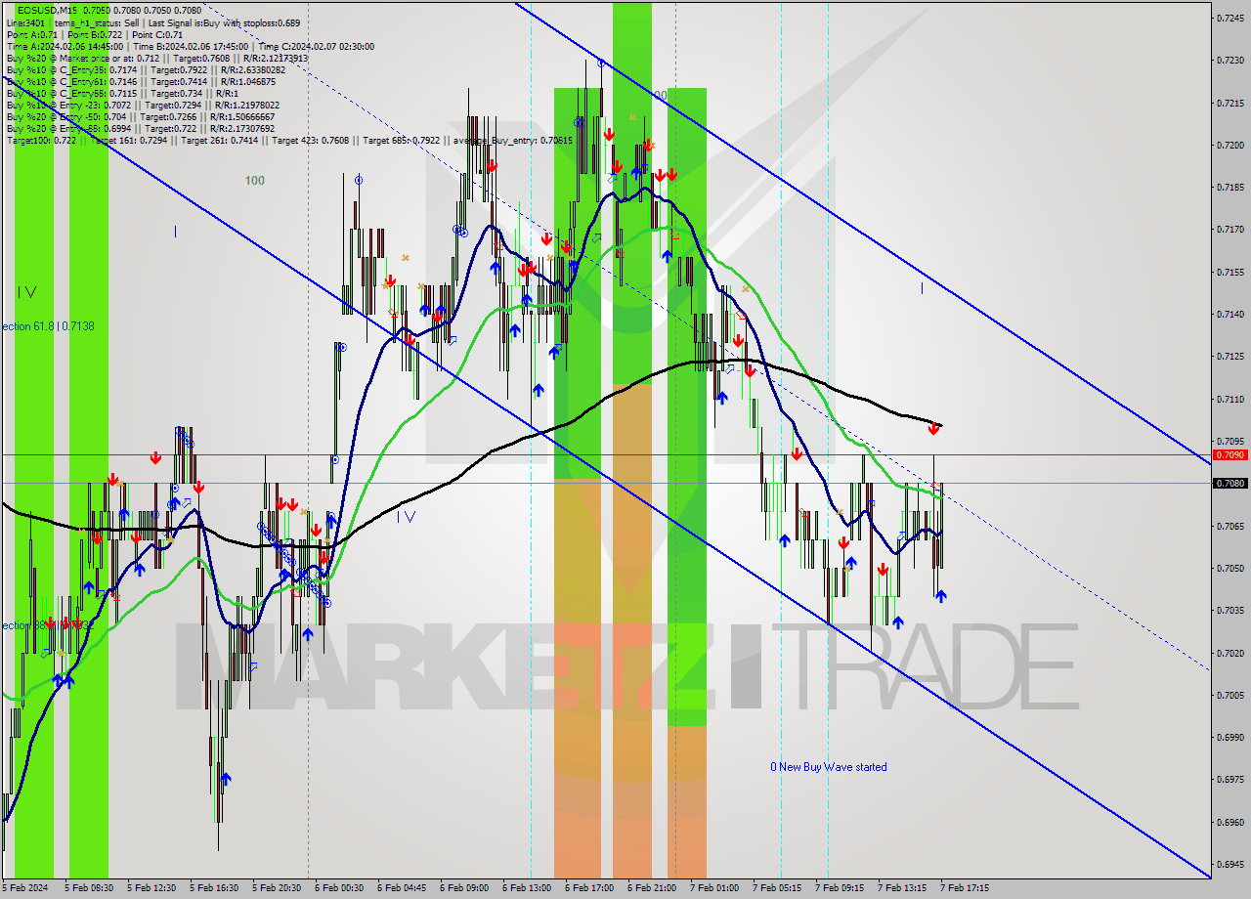This screenshot has height=899, width=1251.
Task: Click the black 0.7080 current price tag
Action: coord(1229,483)
